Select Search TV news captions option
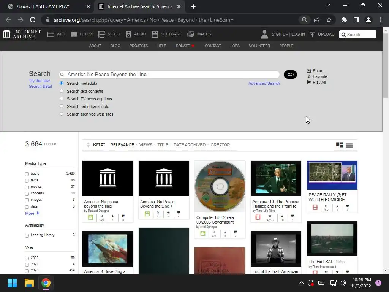 (x=62, y=98)
